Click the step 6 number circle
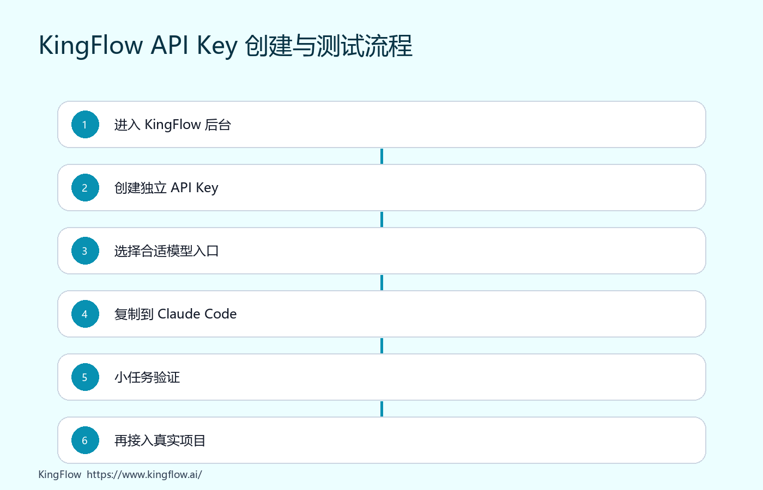The image size is (763, 490). [85, 440]
